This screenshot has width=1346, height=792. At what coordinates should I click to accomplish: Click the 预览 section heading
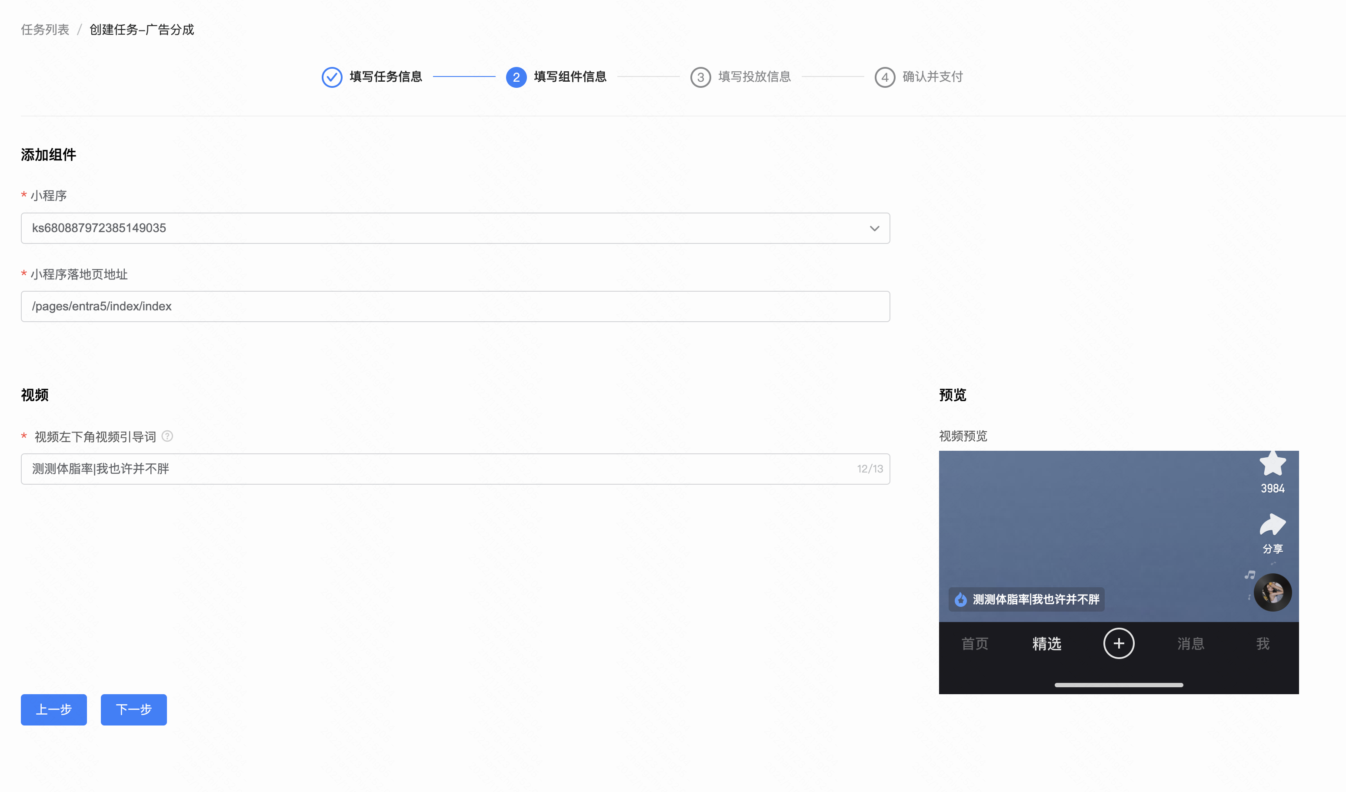point(953,395)
